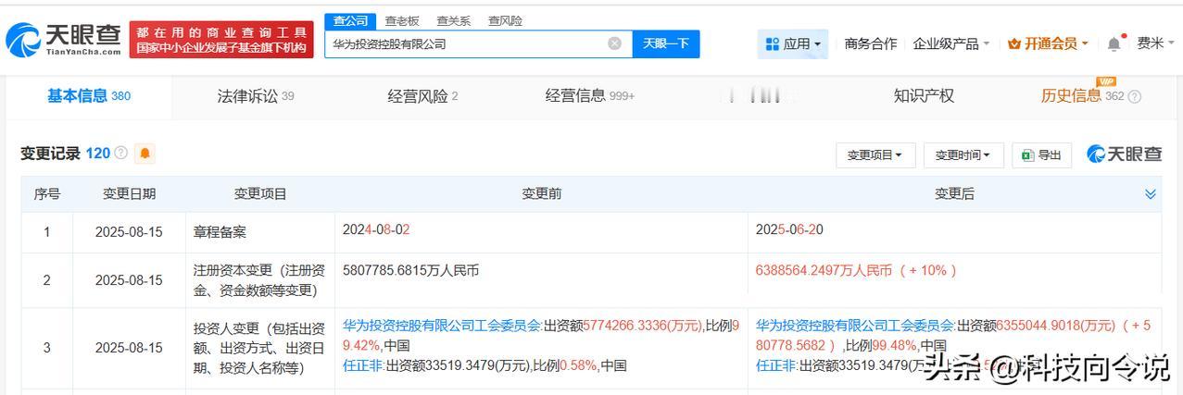
Task: Click the 天眼一下 search button
Action: pyautogui.click(x=666, y=43)
